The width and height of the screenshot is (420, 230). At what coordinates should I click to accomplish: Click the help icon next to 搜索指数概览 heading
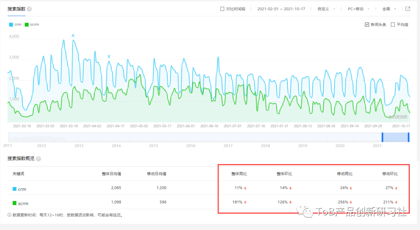(38, 159)
